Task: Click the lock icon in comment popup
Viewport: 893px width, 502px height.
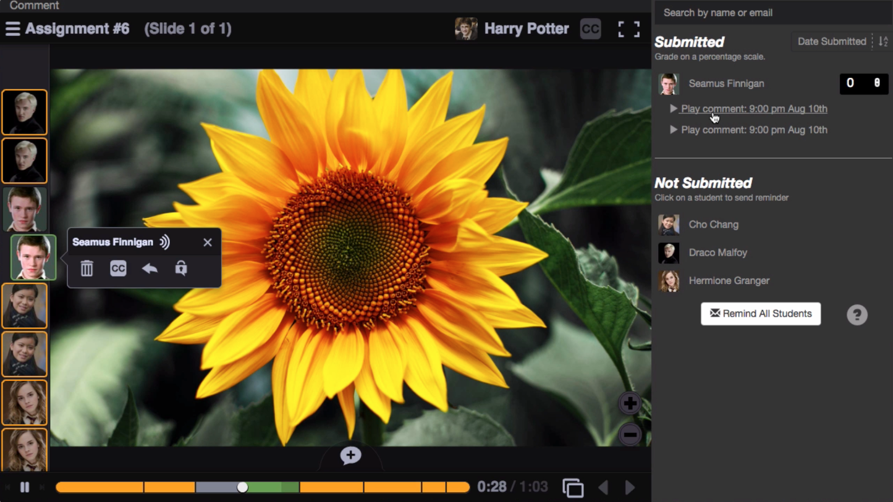Action: click(x=181, y=268)
